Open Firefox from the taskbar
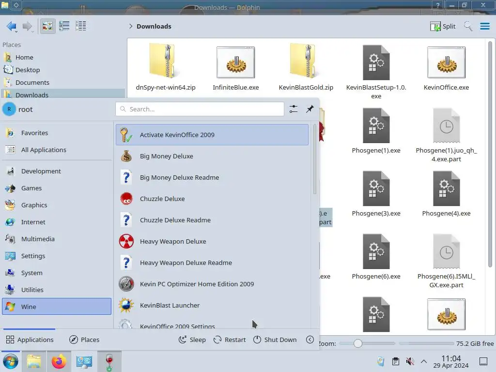Screen dimensions: 496x372 pyautogui.click(x=59, y=361)
